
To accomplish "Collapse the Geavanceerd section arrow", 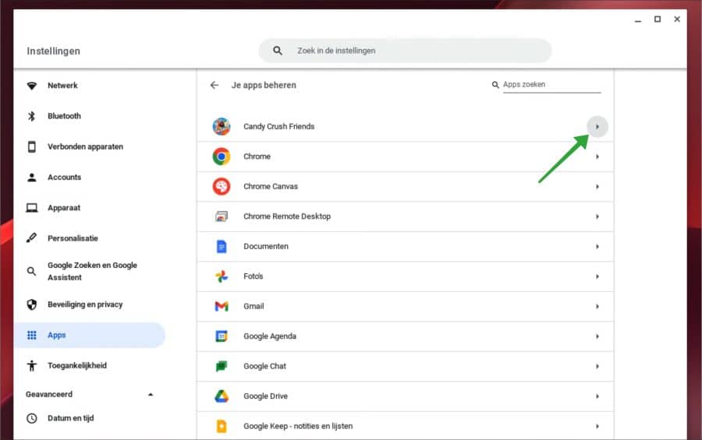I will [151, 394].
